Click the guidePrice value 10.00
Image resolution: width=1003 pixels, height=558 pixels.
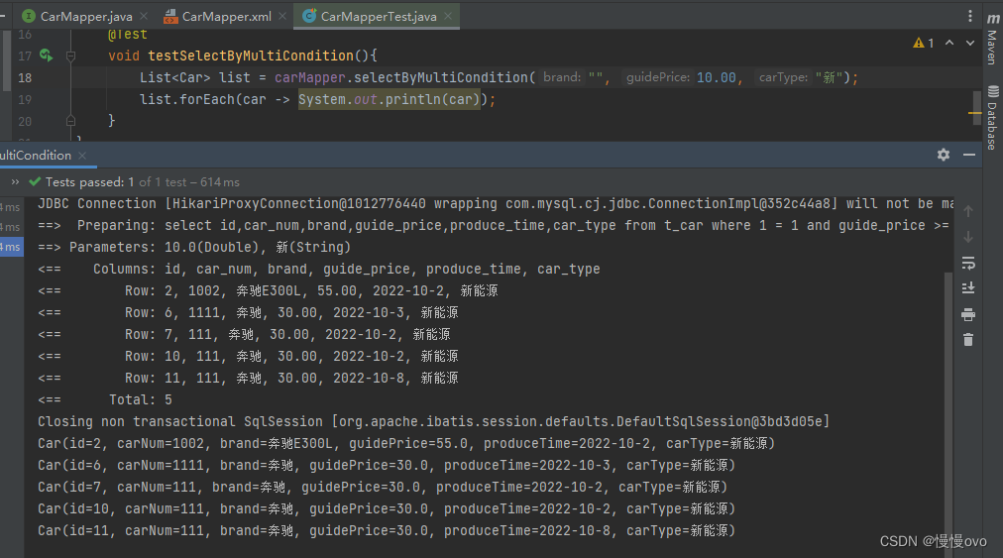(x=716, y=77)
